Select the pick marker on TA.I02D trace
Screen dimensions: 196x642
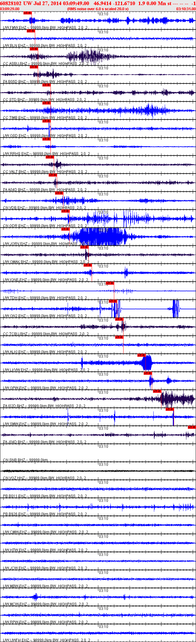coord(157,391)
